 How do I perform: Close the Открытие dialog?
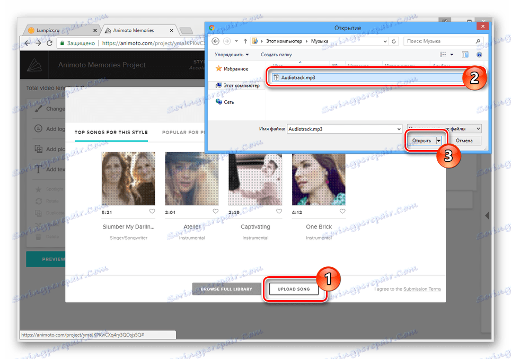483,26
